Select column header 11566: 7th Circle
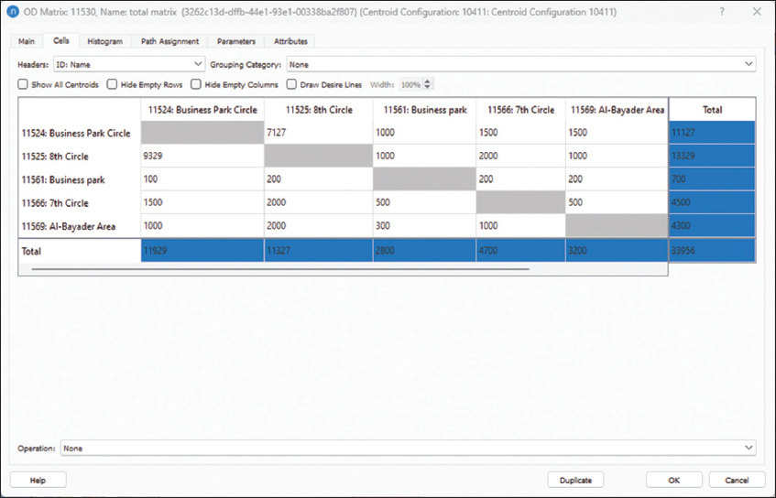This screenshot has width=776, height=498. click(520, 110)
